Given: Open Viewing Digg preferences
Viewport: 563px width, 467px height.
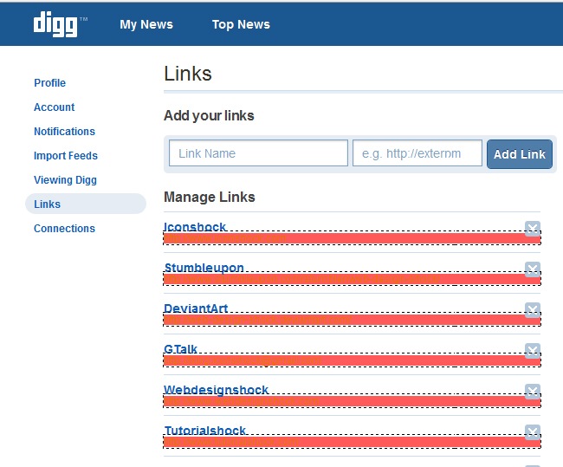Looking at the screenshot, I should [x=65, y=180].
